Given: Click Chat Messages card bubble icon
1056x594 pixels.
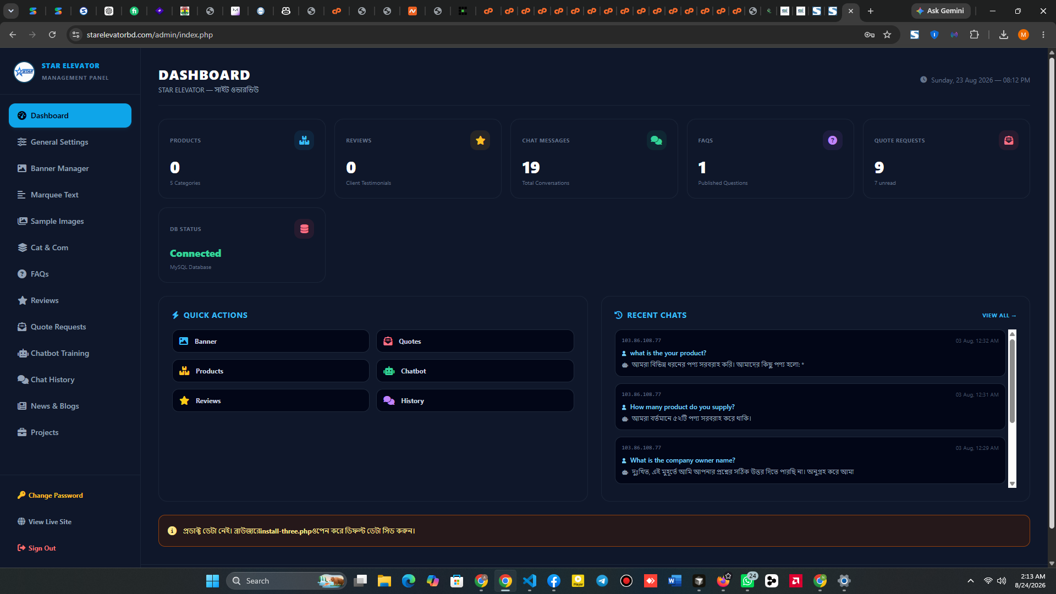Looking at the screenshot, I should coord(656,140).
